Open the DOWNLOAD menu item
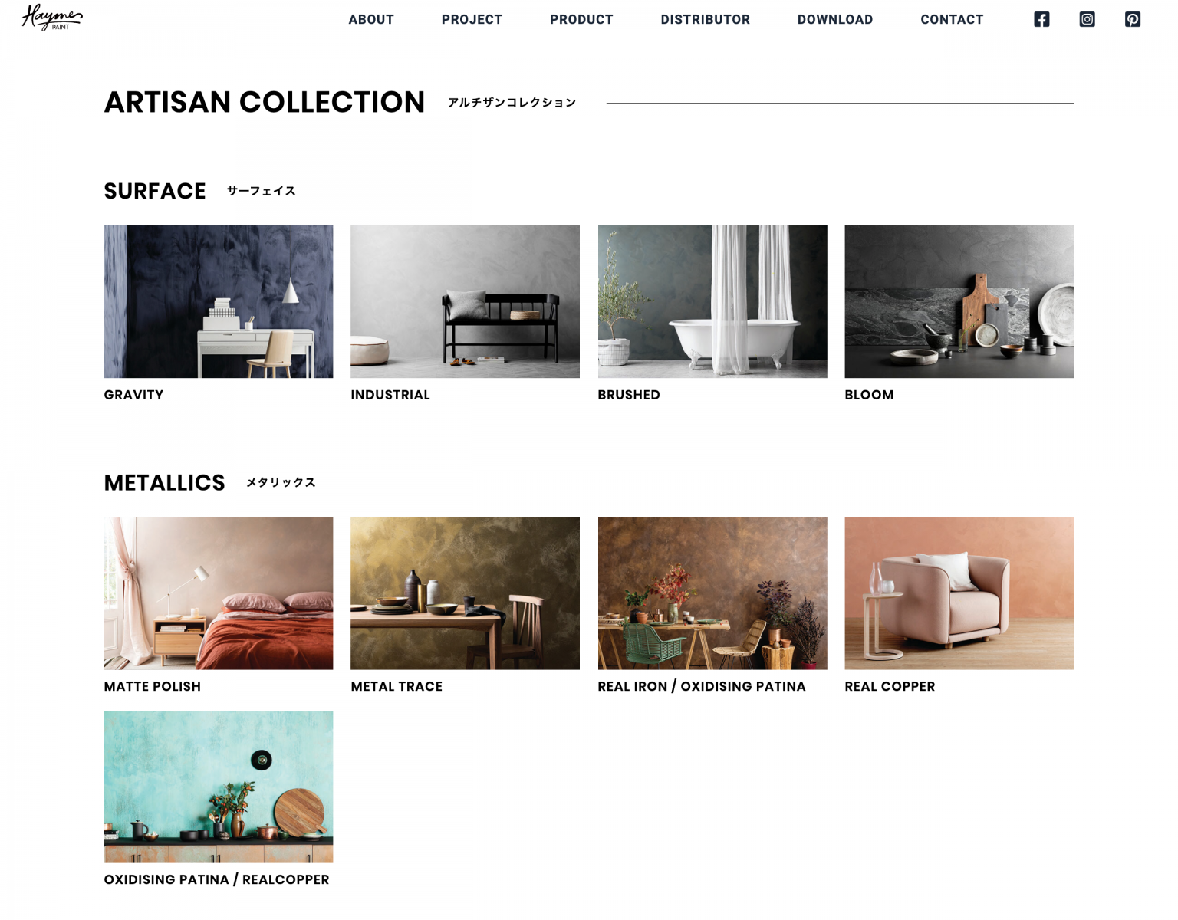Image resolution: width=1178 pixels, height=920 pixels. coord(835,20)
